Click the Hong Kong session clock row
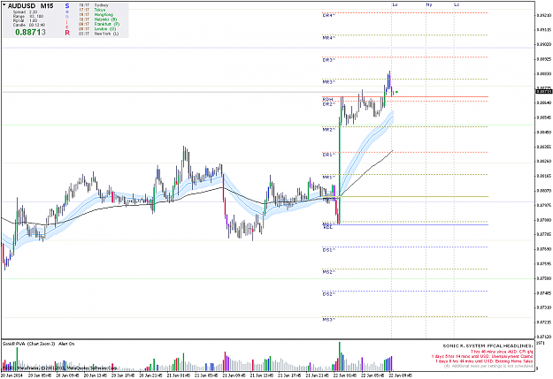The width and height of the screenshot is (553, 379). (96, 15)
